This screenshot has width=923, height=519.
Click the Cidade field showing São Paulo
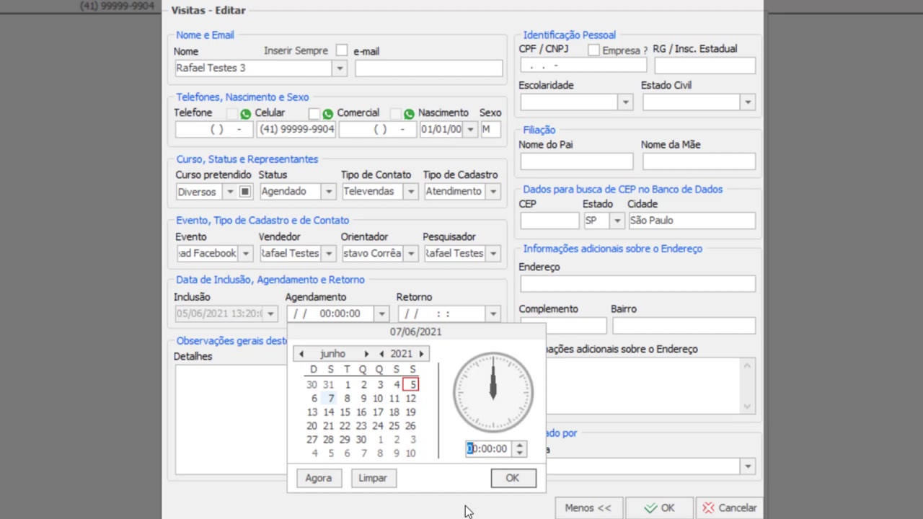[x=692, y=221]
